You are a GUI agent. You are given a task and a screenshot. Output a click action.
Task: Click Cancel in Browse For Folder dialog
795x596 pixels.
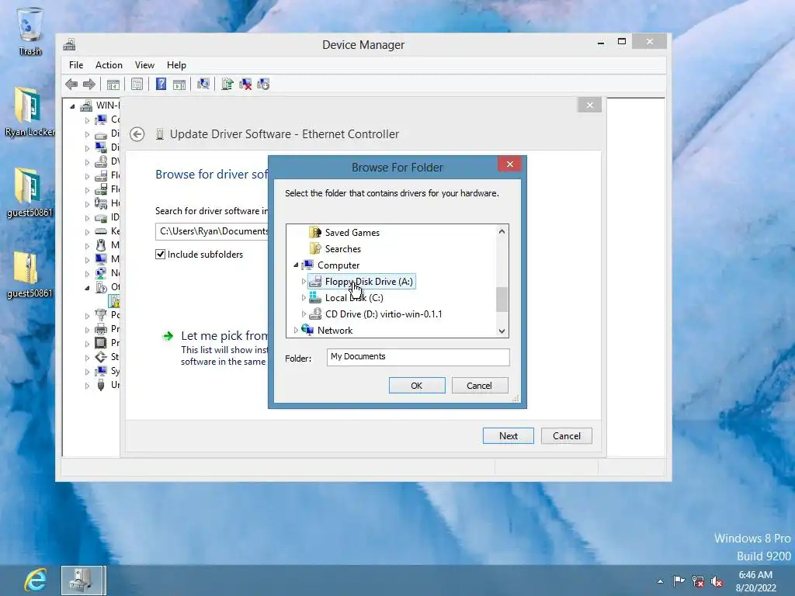pos(480,386)
